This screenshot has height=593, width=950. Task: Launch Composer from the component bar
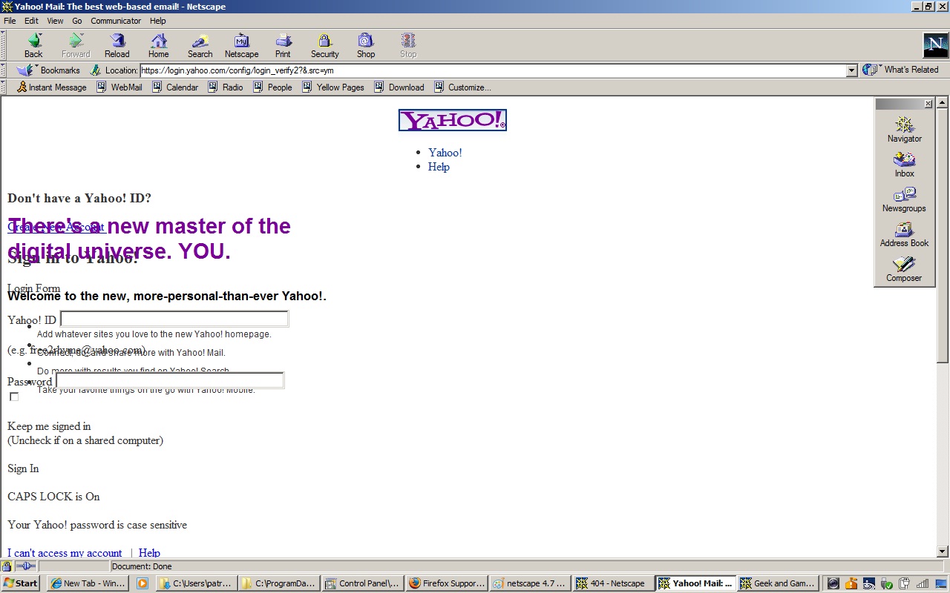point(904,268)
